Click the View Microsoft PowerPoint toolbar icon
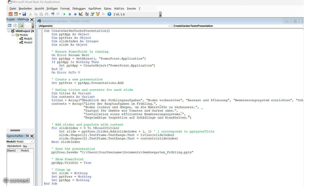The width and height of the screenshot is (310, 186). click(10, 14)
